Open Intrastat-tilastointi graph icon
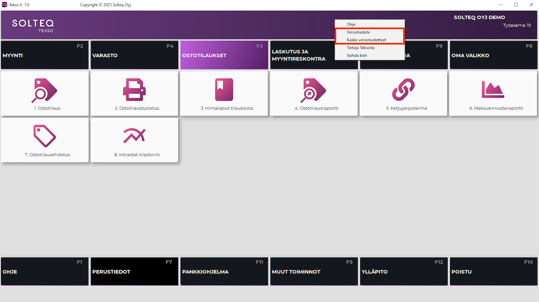The image size is (539, 302). click(134, 136)
